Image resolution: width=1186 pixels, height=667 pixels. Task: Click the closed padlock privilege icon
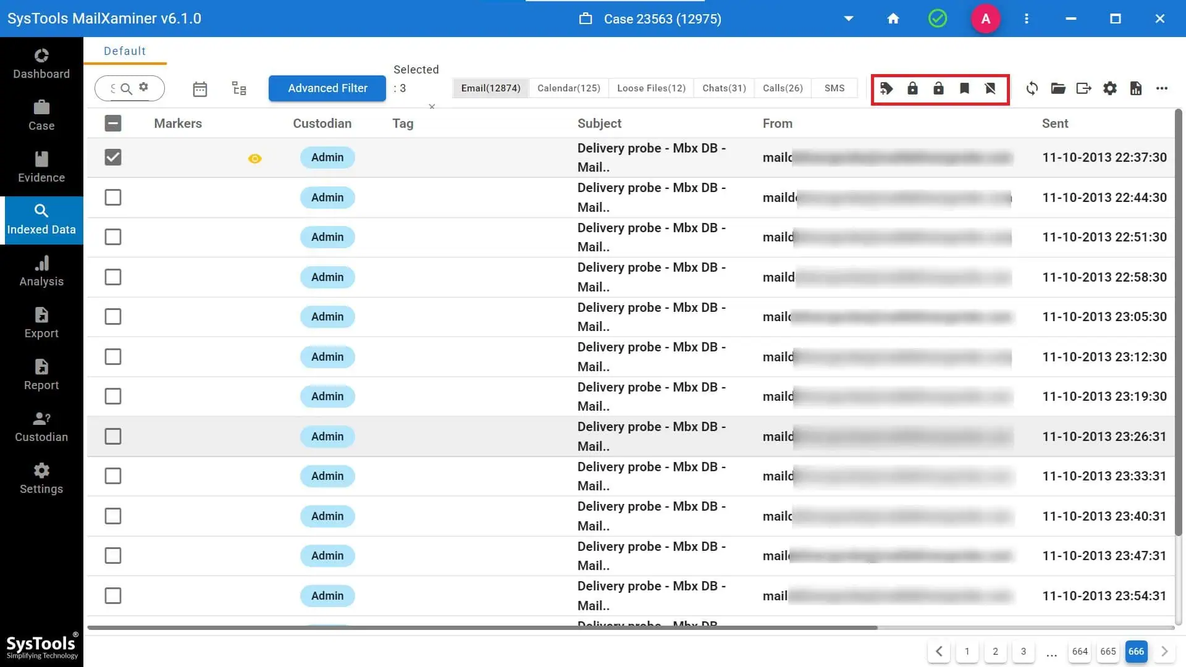(912, 88)
